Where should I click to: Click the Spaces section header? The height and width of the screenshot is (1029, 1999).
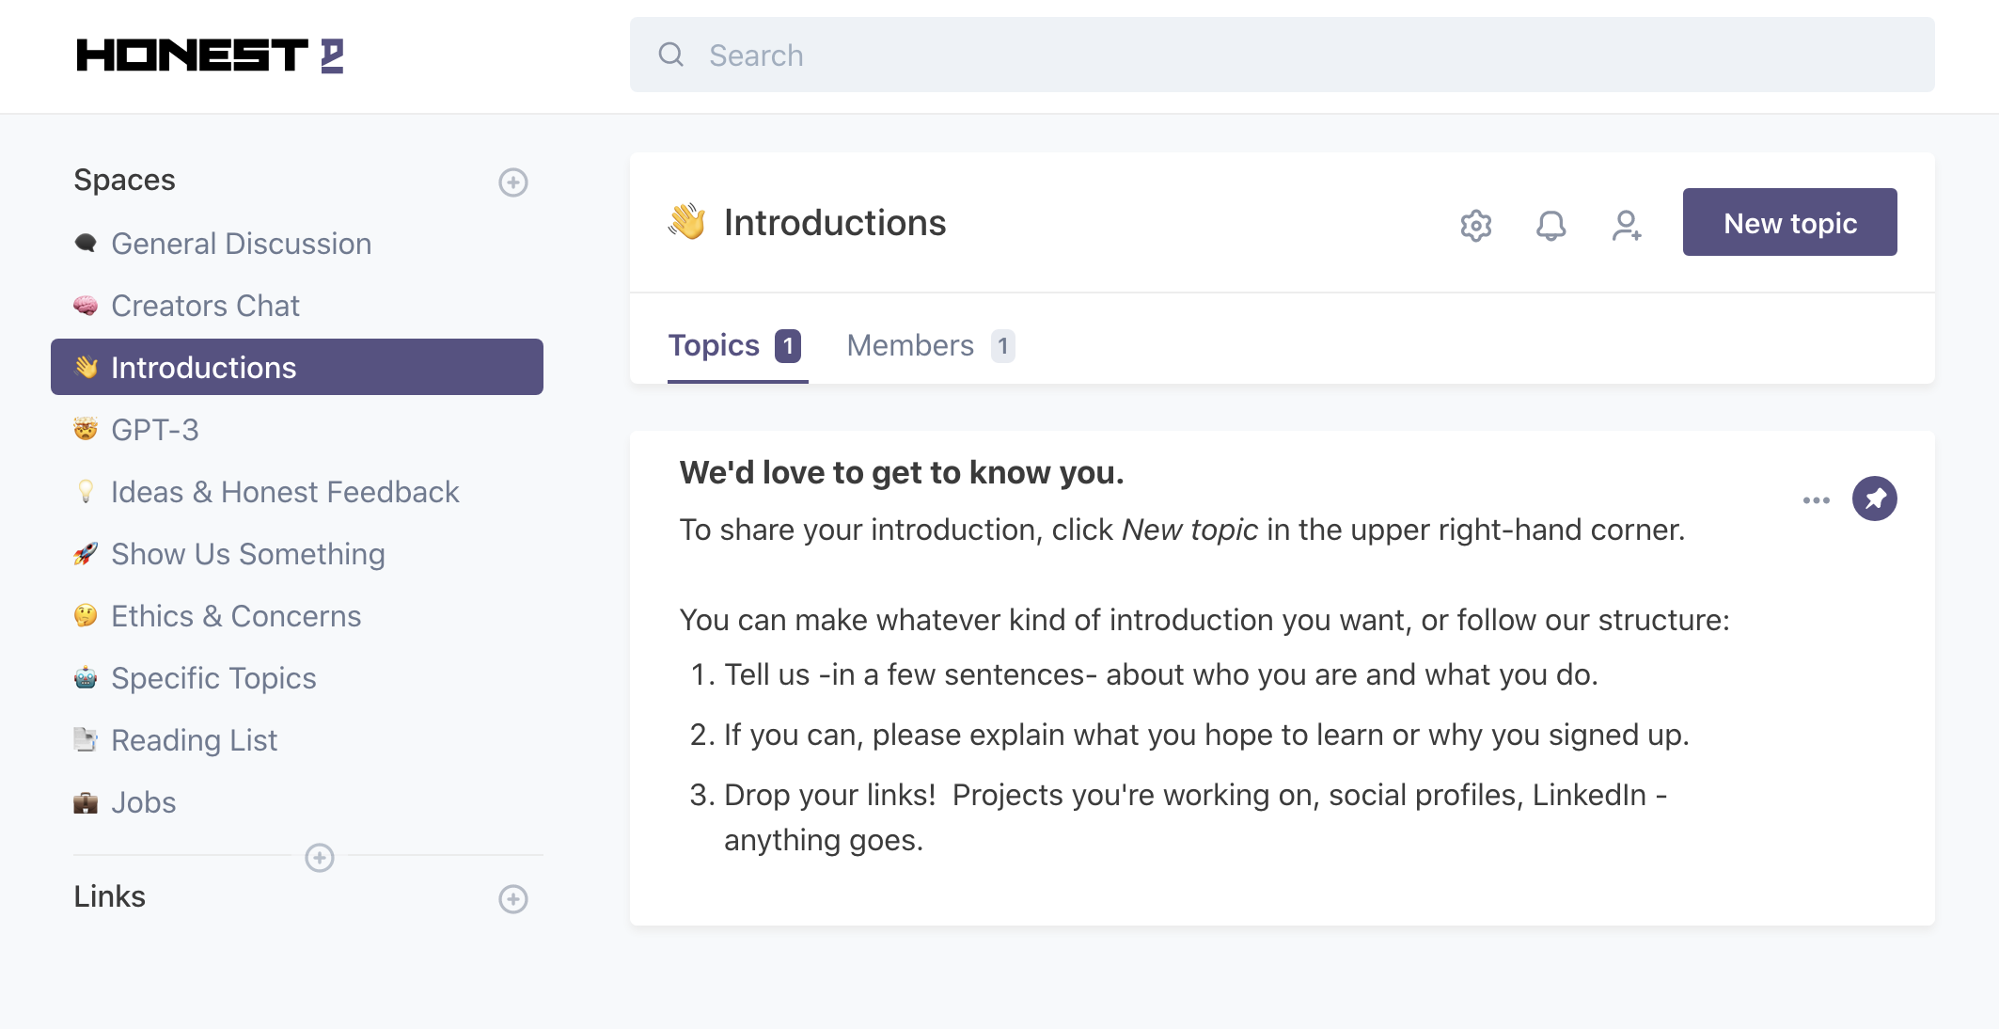pos(124,180)
